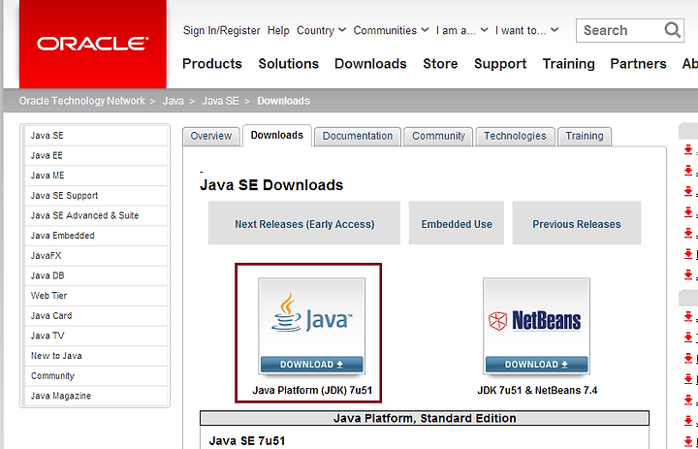
Task: Click the Sign In/Register link
Action: [221, 30]
